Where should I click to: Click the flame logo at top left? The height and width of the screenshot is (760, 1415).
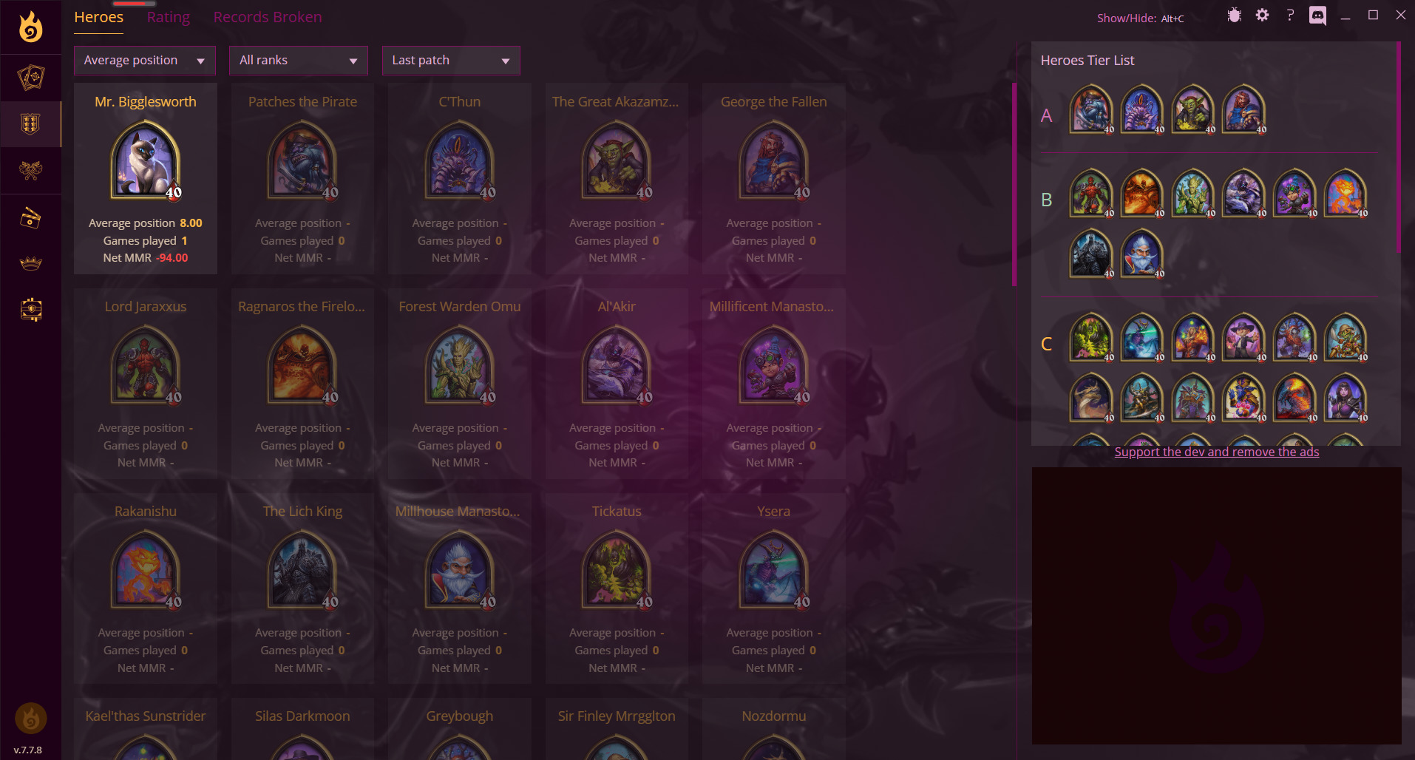coord(30,27)
